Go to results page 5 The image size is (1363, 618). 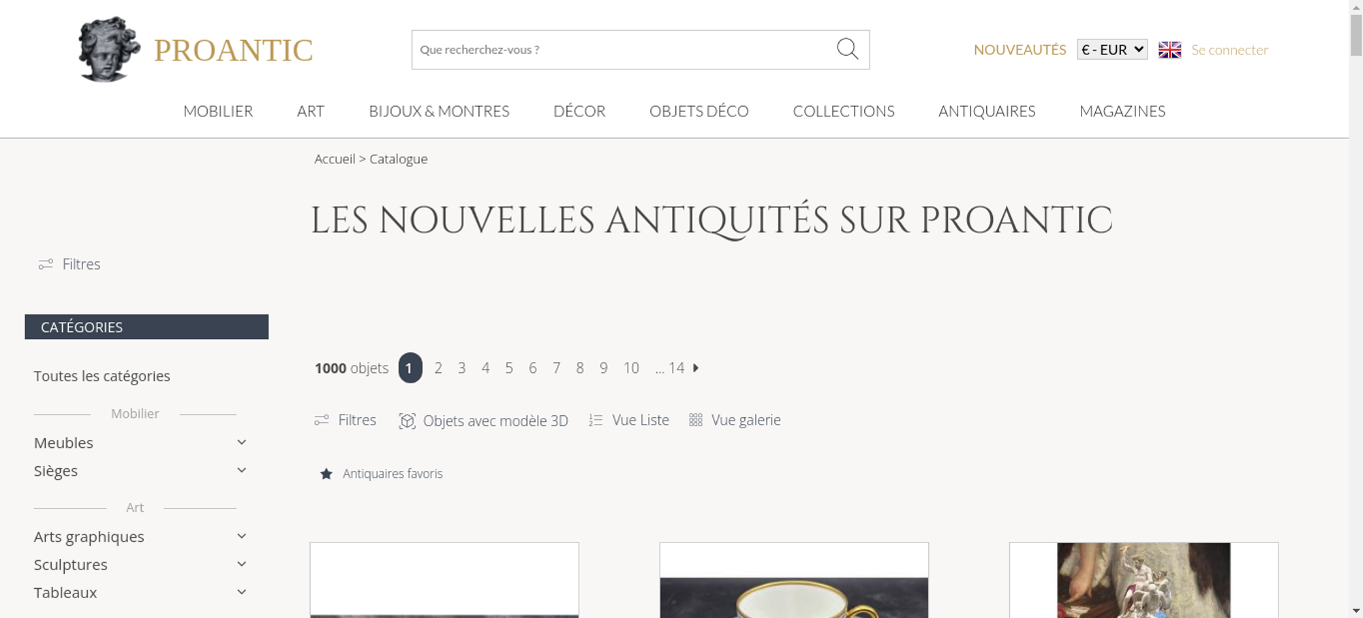click(509, 368)
